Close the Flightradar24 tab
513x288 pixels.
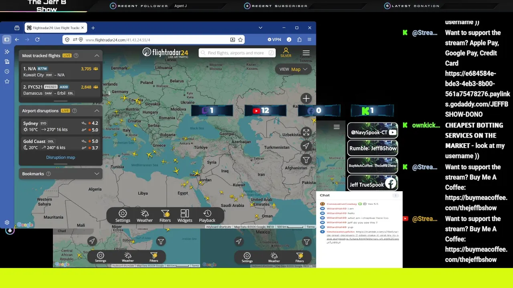click(x=83, y=28)
